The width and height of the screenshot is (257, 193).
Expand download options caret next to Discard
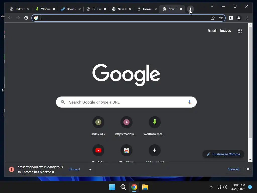click(x=90, y=169)
